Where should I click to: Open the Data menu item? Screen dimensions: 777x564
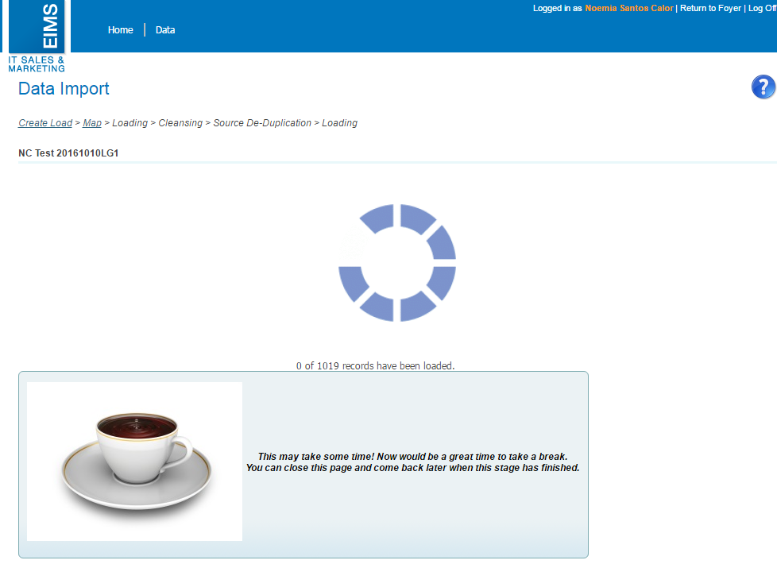pyautogui.click(x=165, y=30)
